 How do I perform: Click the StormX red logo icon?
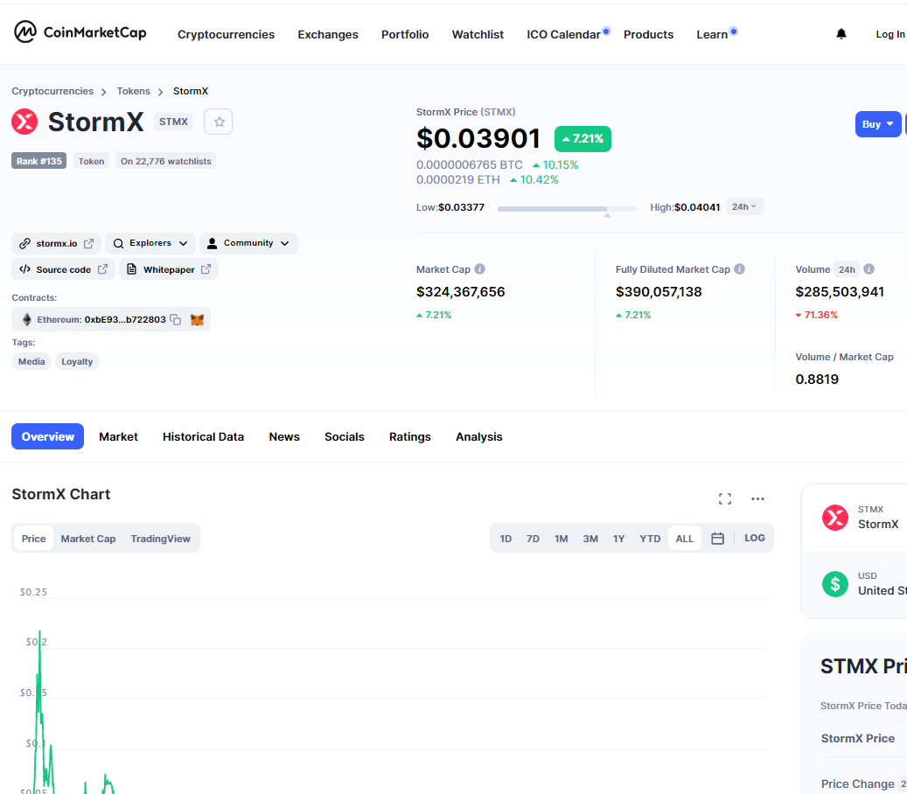[x=24, y=122]
